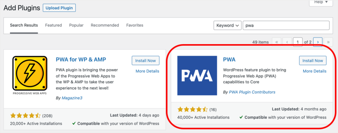Switch to the Featured tab
The image size is (338, 133).
[54, 25]
